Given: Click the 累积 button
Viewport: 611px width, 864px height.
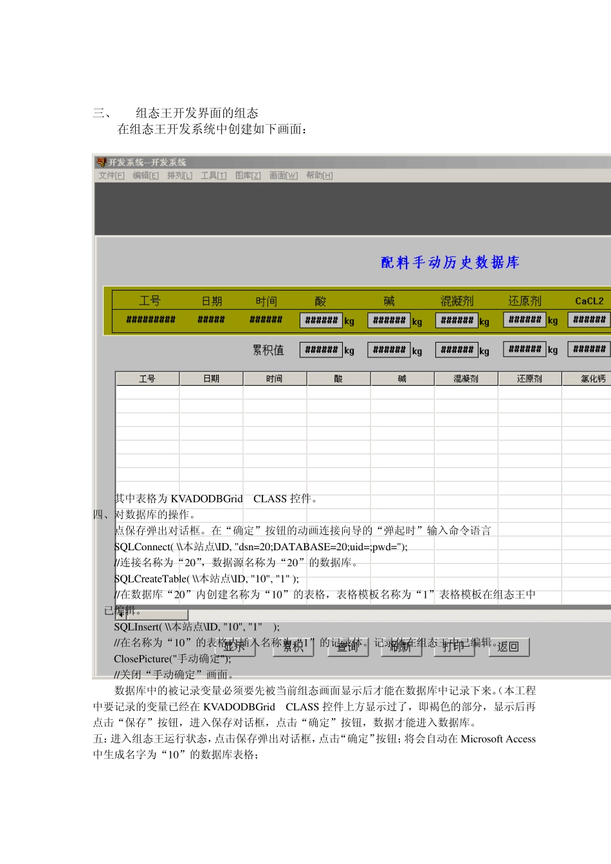Looking at the screenshot, I should click(293, 646).
